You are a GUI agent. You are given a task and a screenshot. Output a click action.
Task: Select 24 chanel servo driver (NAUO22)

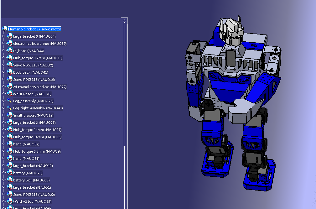40,87
